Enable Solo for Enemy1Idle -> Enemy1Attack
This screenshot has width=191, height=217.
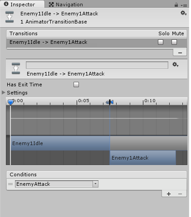(x=161, y=42)
